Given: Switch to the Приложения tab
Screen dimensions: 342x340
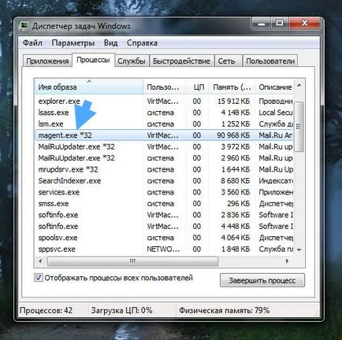Looking at the screenshot, I should pyautogui.click(x=47, y=61).
